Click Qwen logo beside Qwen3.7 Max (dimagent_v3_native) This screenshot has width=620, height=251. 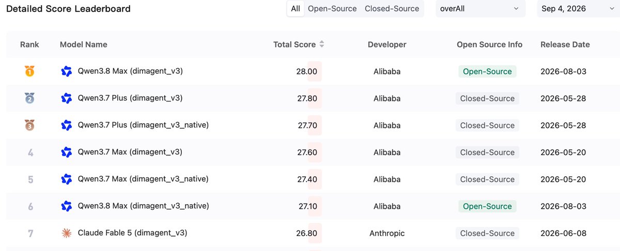(x=66, y=179)
